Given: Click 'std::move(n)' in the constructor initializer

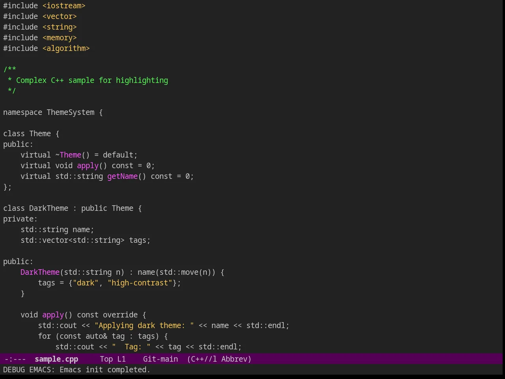Looking at the screenshot, I should click(185, 272).
